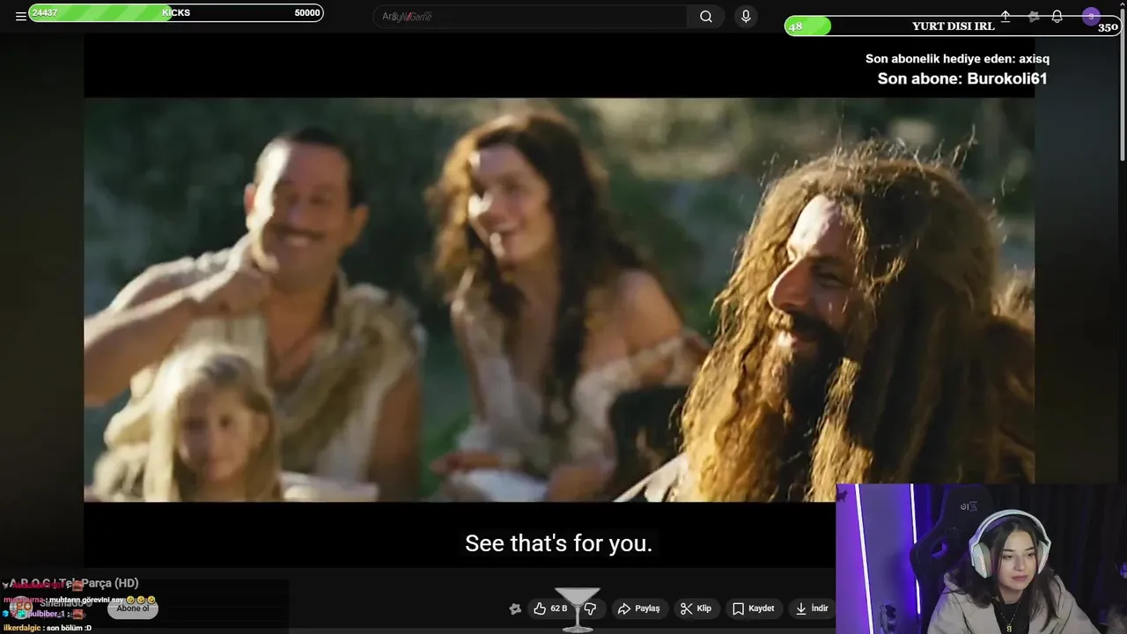Screen dimensions: 1127x634
Task: Like the video with thumbs up
Action: click(x=549, y=608)
